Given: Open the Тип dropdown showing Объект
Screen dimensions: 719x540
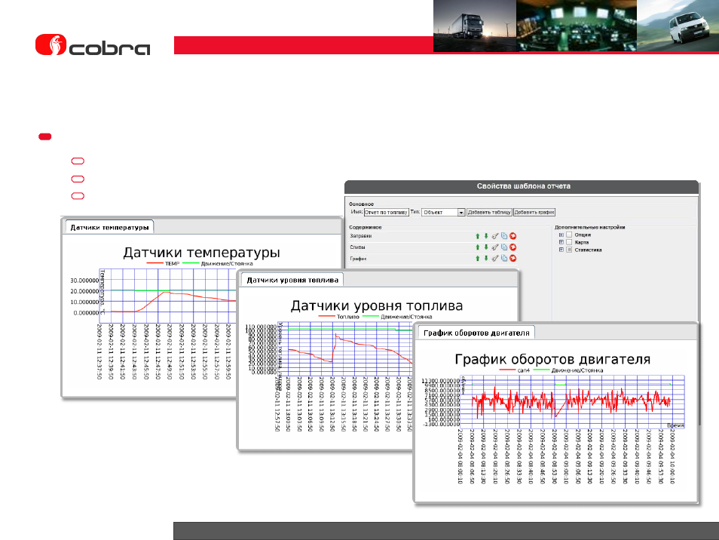Looking at the screenshot, I should (x=443, y=213).
